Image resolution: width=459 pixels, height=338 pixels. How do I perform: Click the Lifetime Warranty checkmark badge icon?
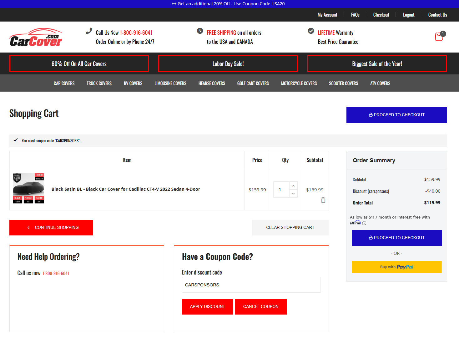pyautogui.click(x=311, y=31)
